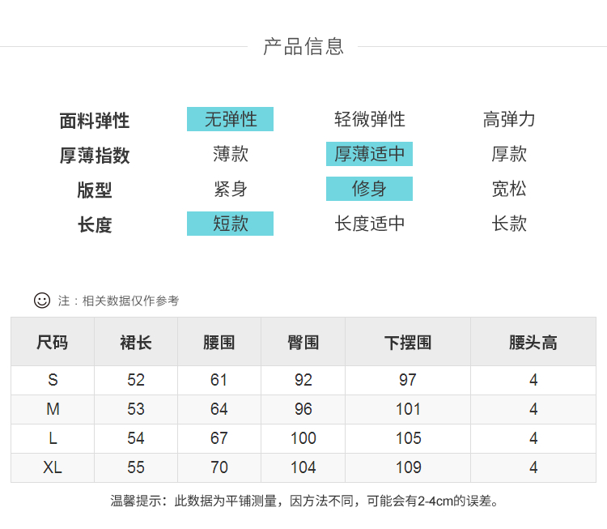The width and height of the screenshot is (607, 529).
Task: Click the 产品信息 section heading
Action: 303,46
